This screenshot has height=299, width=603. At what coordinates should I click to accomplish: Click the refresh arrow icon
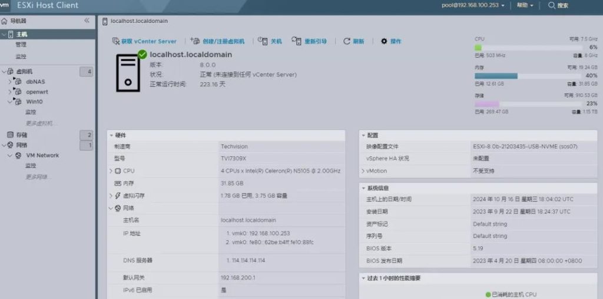pyautogui.click(x=346, y=41)
